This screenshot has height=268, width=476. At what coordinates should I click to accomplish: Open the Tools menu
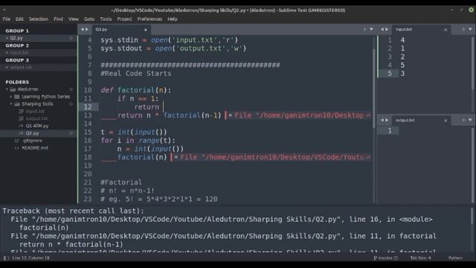106,19
